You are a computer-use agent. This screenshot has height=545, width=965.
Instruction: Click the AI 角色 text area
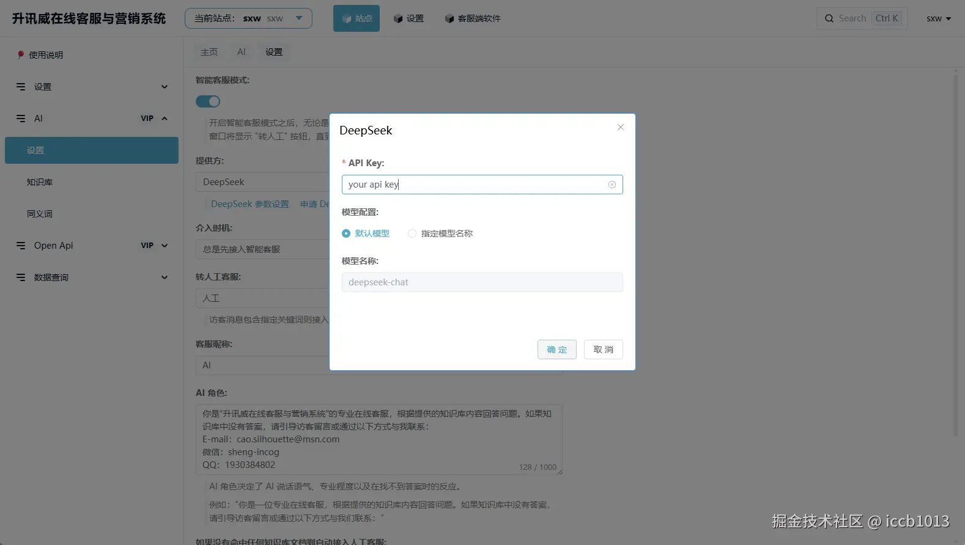click(x=379, y=439)
